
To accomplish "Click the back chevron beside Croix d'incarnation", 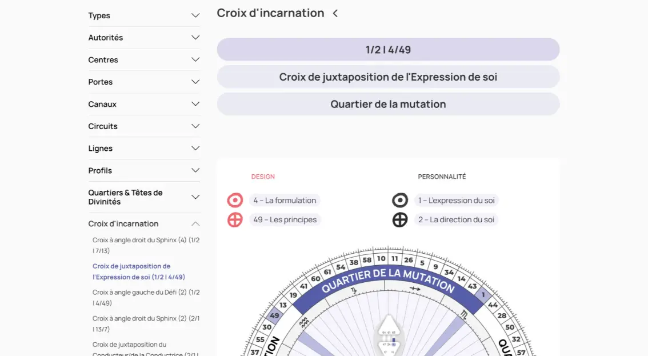I will (x=335, y=13).
